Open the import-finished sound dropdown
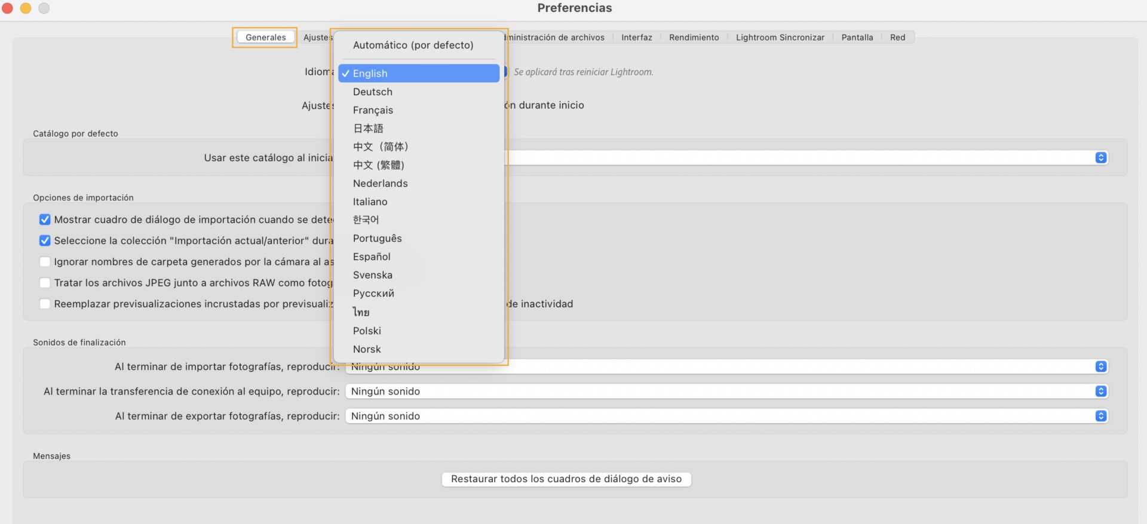1147x524 pixels. (1101, 366)
